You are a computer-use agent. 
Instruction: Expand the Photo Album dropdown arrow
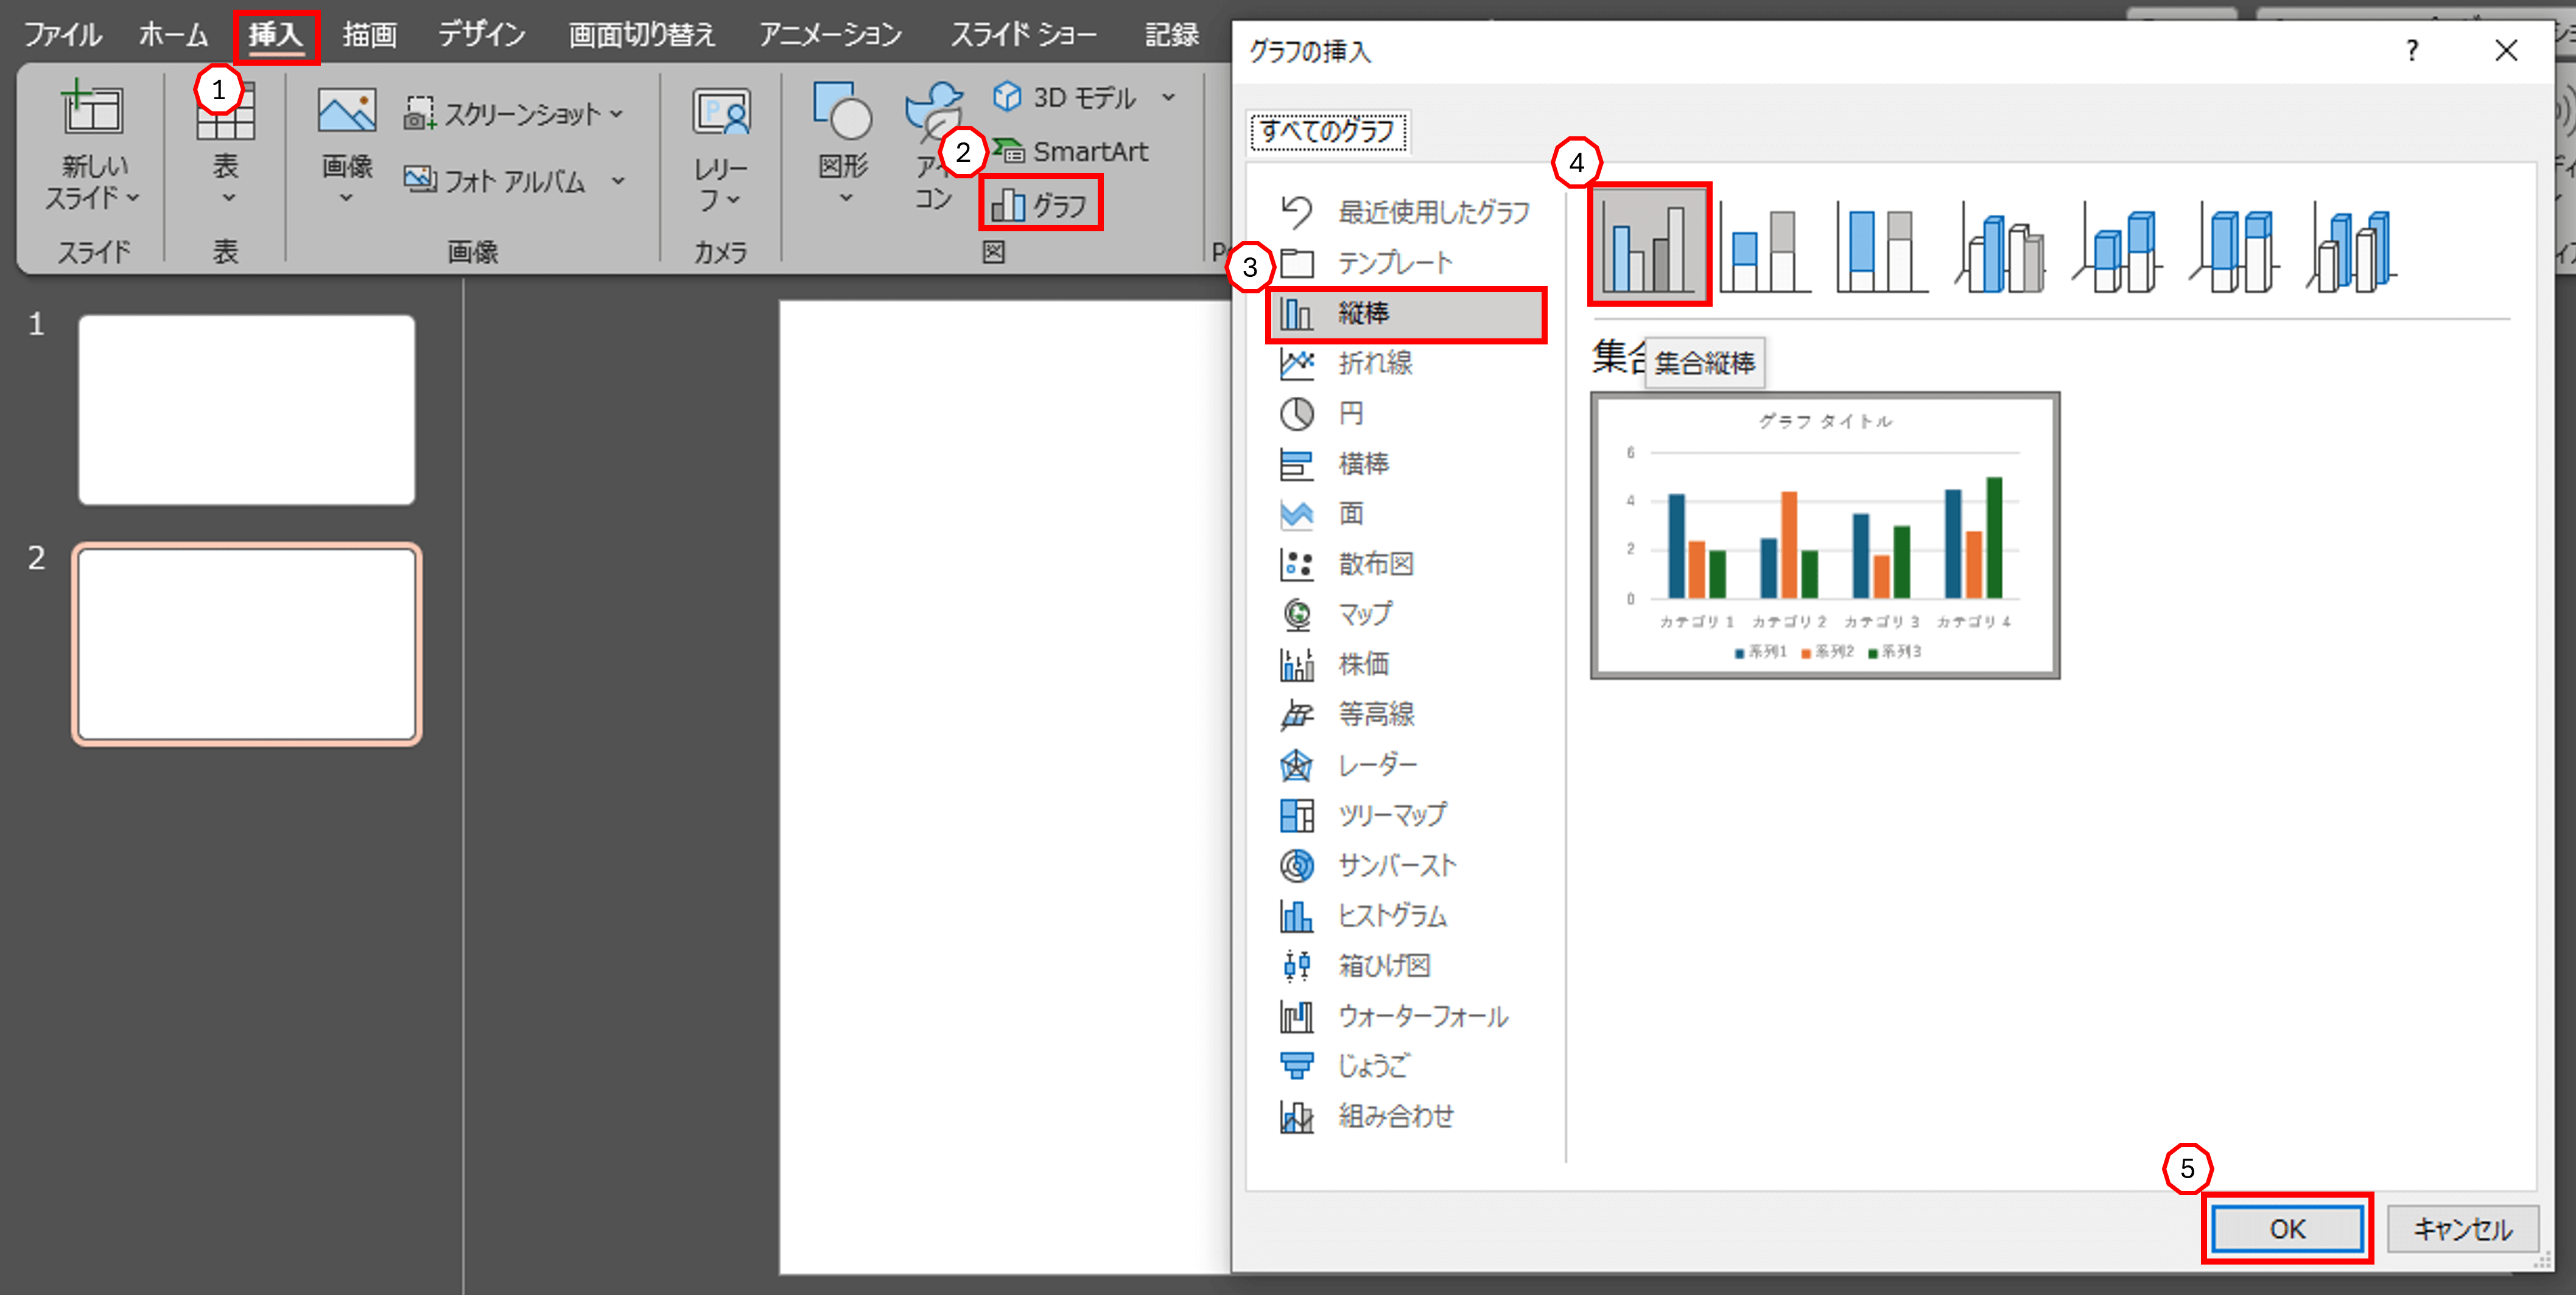(618, 181)
